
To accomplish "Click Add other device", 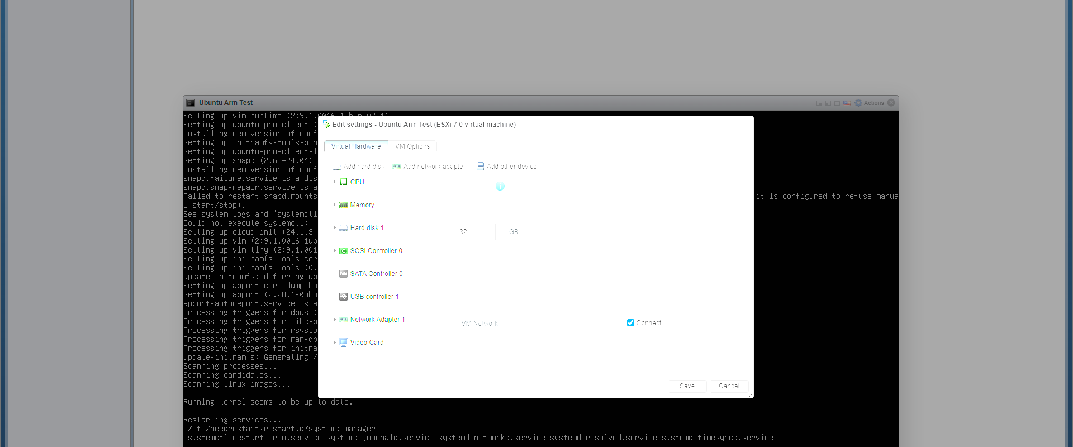I will pyautogui.click(x=507, y=167).
